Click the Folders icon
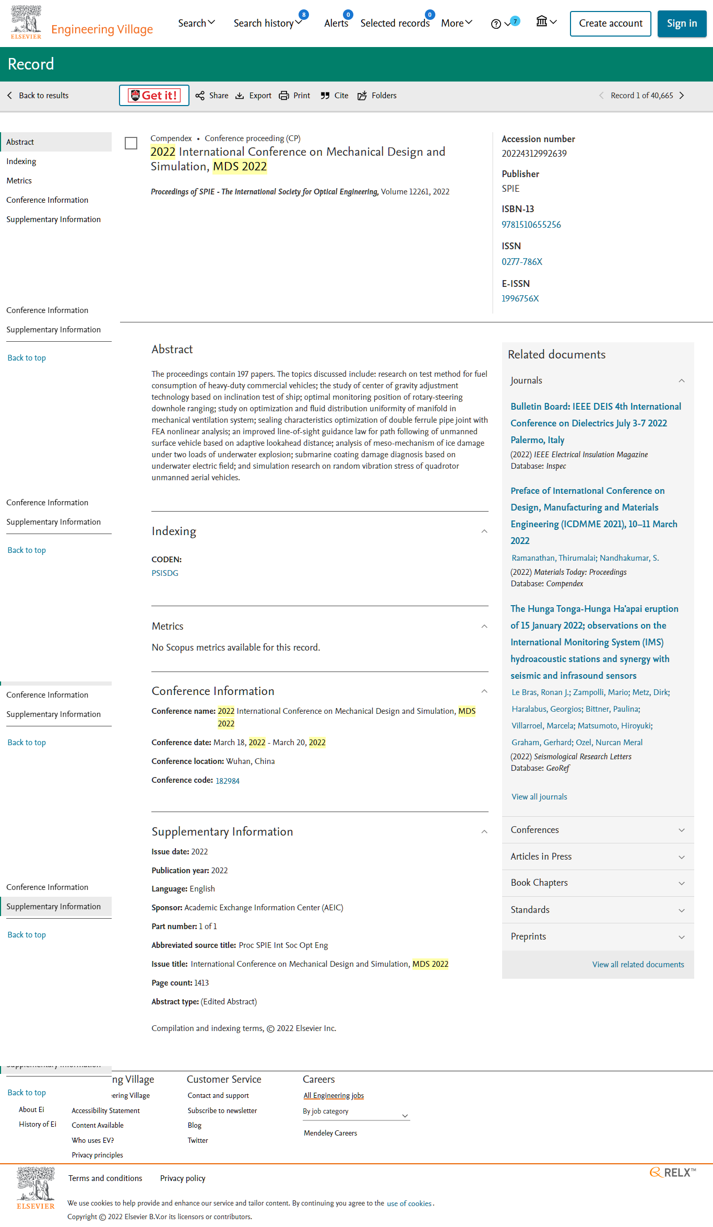 tap(362, 96)
